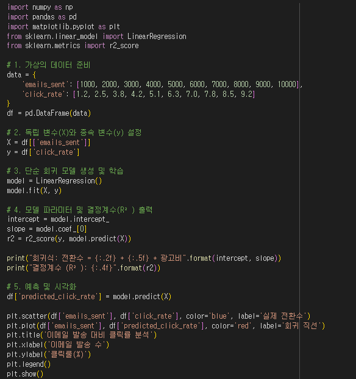This screenshot has width=356, height=379.
Task: Click the print line with '결정계수 (R²)'
Action: [84, 268]
